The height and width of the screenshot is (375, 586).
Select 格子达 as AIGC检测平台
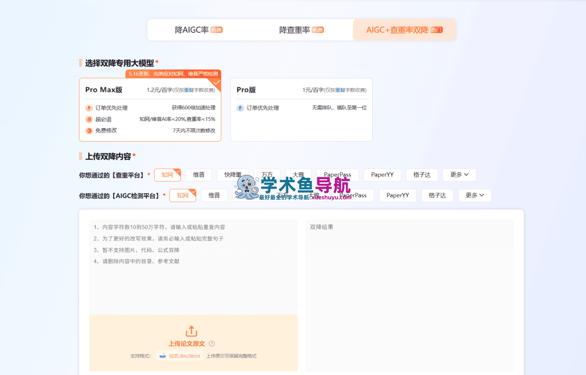pyautogui.click(x=437, y=195)
